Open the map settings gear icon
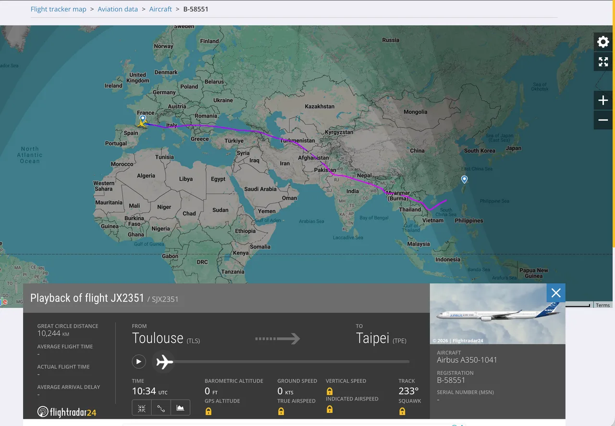Screen dimensions: 615x426 pyautogui.click(x=603, y=42)
